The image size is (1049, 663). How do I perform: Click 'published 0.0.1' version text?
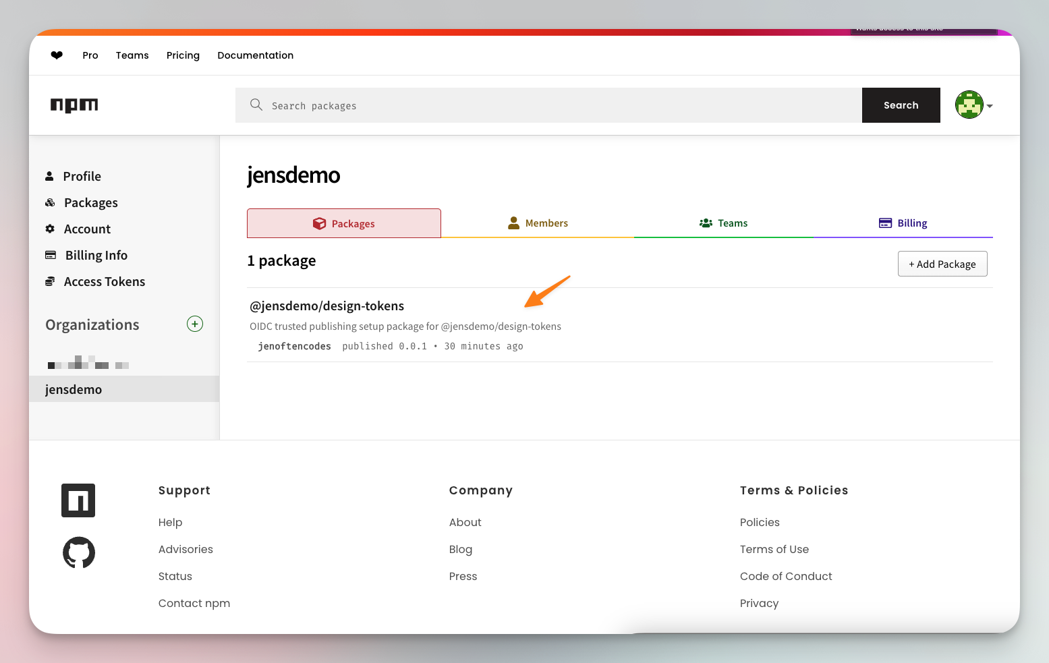coord(385,346)
